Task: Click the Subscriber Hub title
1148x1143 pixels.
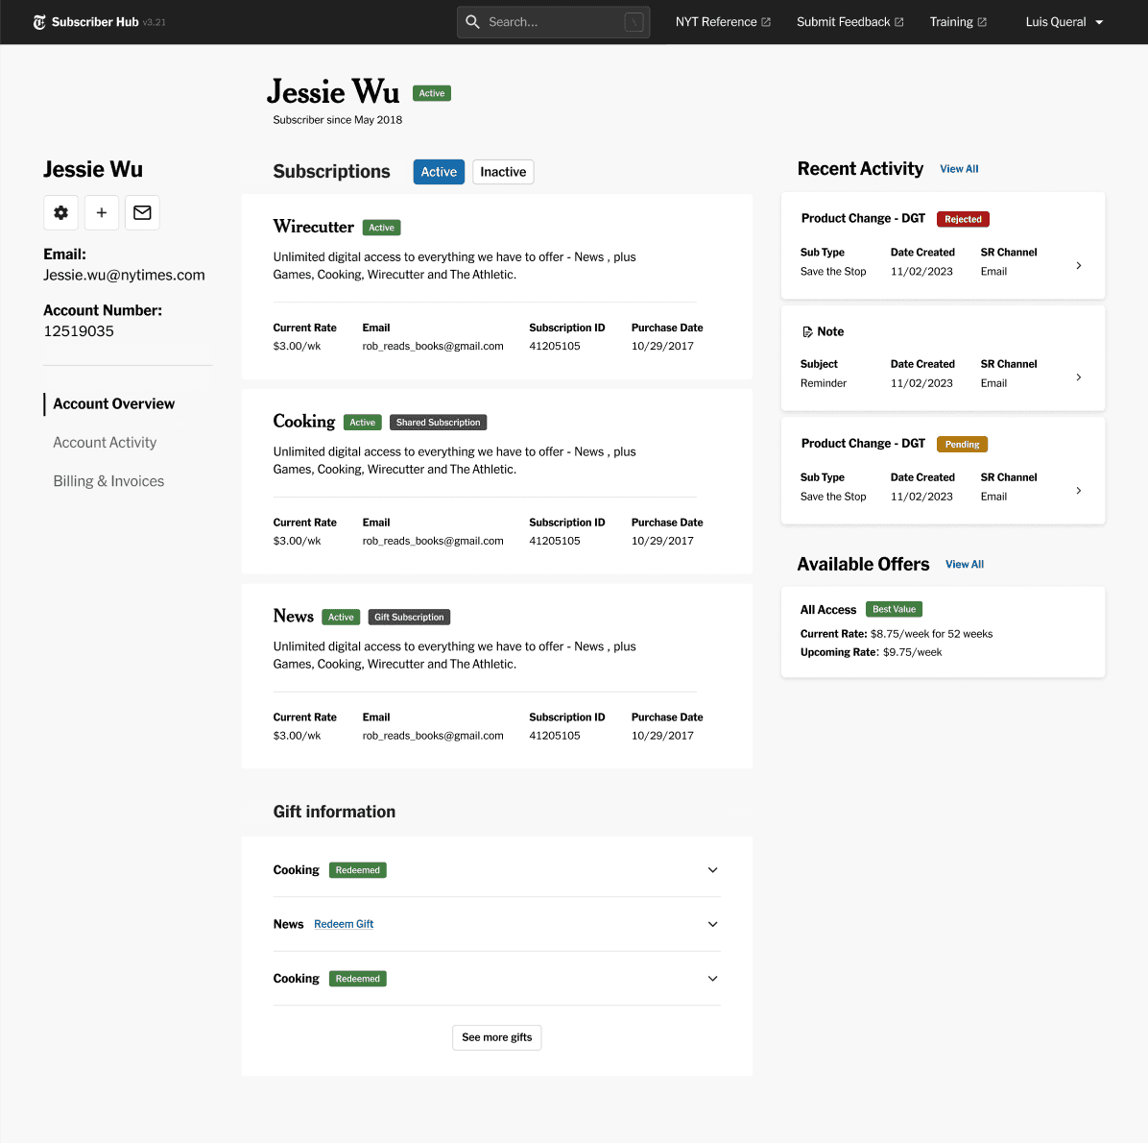Action: coord(95,22)
